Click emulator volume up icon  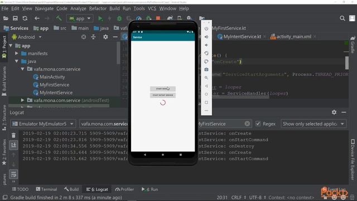206,37
